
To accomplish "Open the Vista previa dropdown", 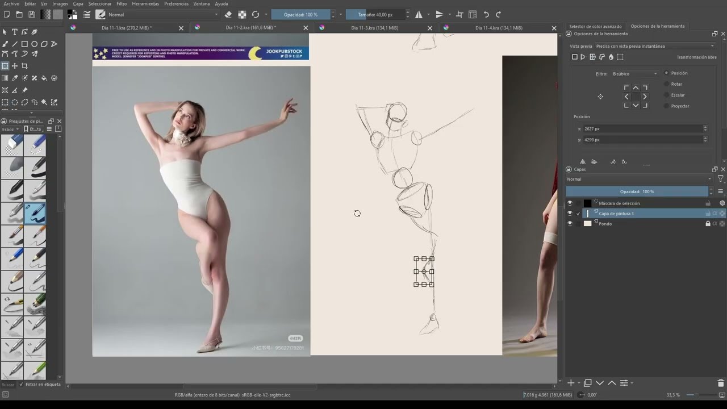I will (x=655, y=46).
